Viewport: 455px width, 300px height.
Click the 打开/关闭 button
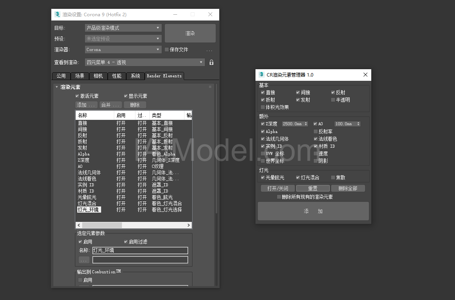[x=278, y=188]
